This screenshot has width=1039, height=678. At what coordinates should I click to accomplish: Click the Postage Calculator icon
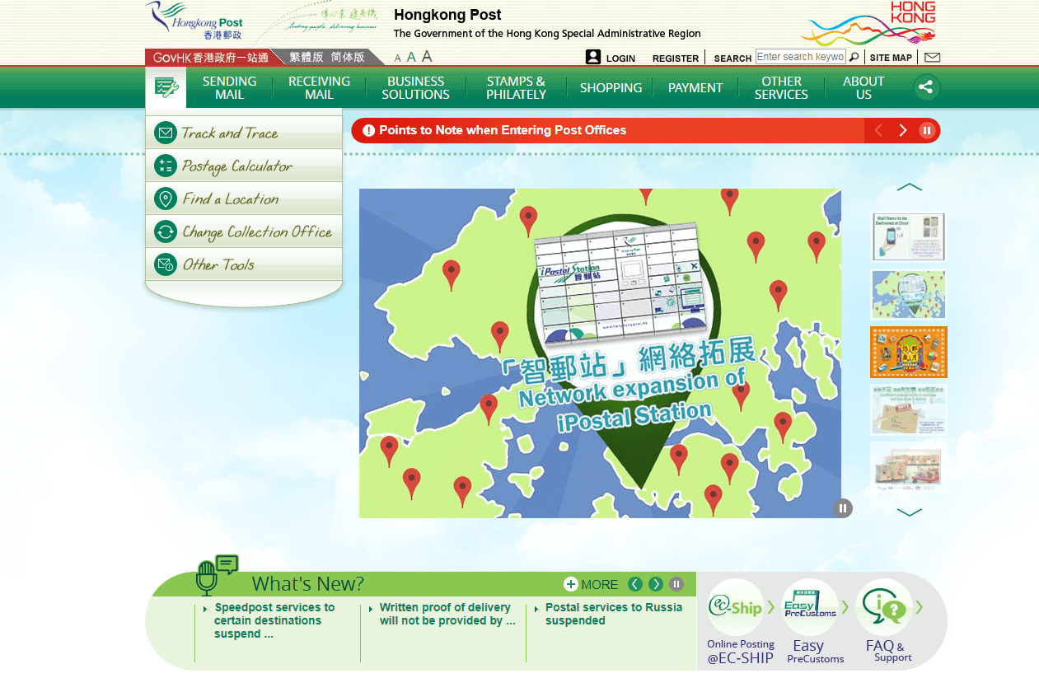pos(166,166)
